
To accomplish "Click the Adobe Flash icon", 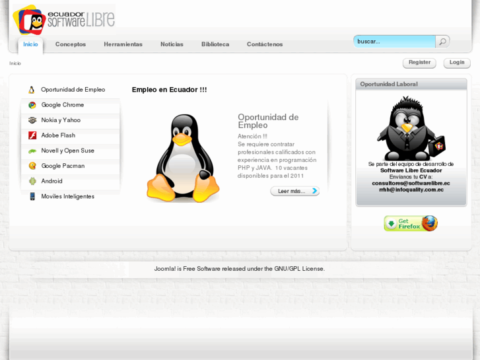I will [32, 135].
